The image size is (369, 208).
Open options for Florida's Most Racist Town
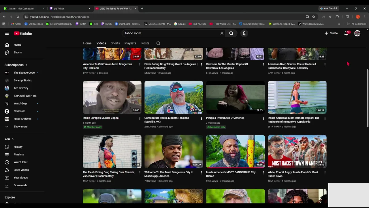click(325, 173)
